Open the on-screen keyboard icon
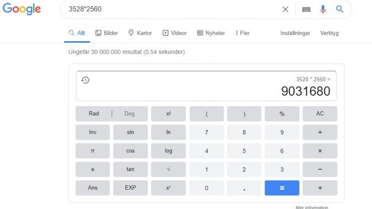The width and height of the screenshot is (372, 209). [x=306, y=10]
